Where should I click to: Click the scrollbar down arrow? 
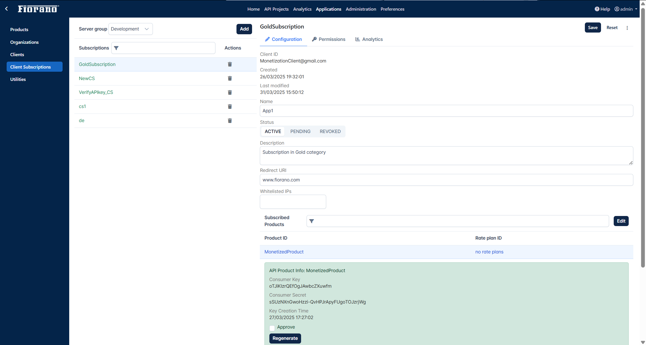point(643,342)
